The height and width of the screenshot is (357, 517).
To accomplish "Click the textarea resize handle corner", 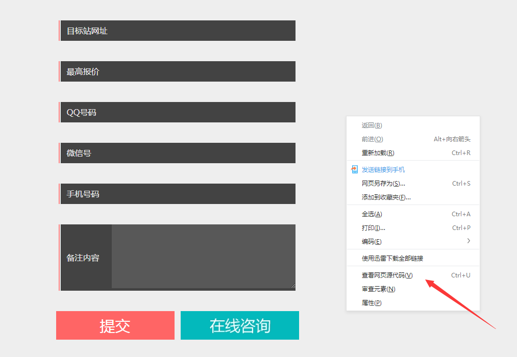I will point(293,286).
